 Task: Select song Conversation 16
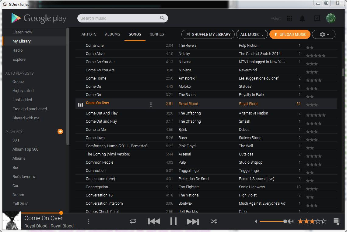99,195
